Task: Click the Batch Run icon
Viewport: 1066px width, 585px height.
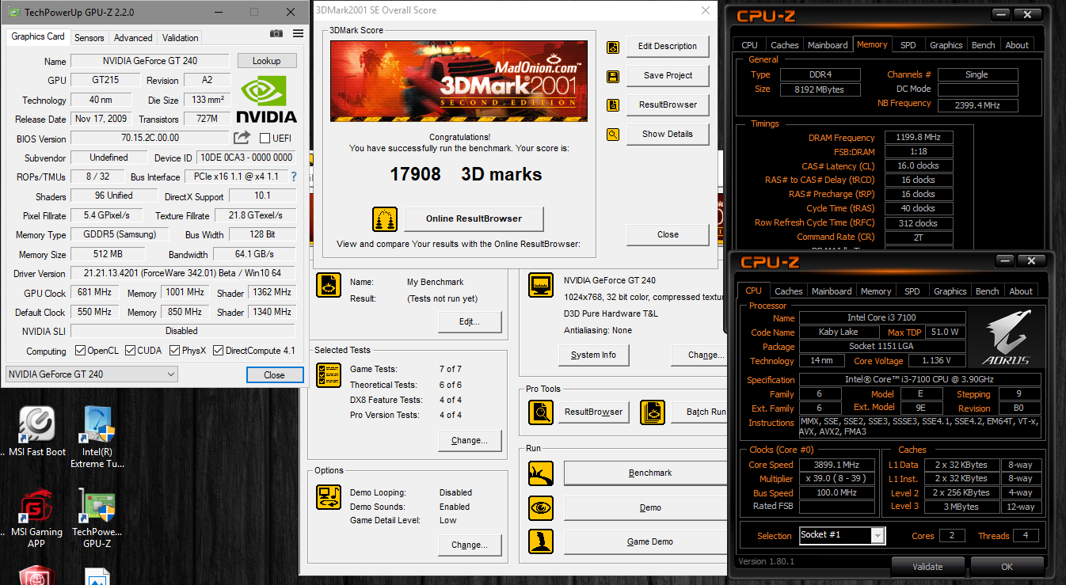Action: tap(653, 412)
